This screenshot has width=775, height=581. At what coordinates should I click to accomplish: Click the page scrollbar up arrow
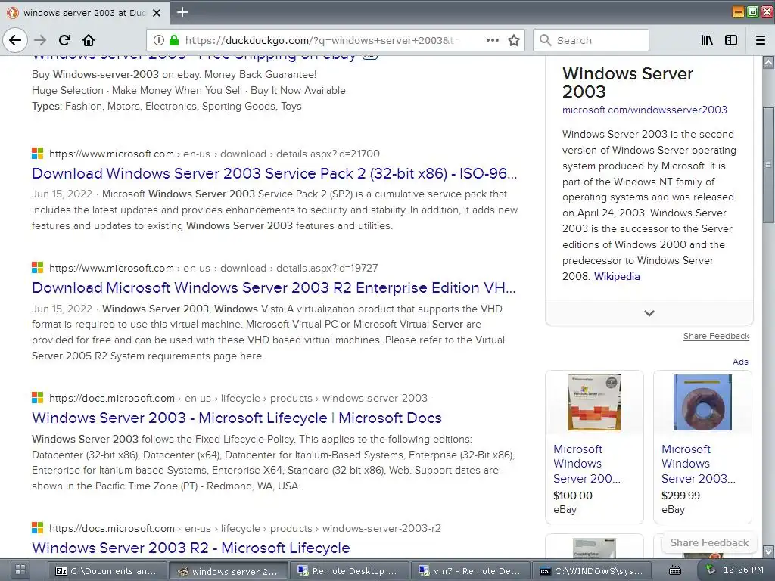tap(768, 62)
